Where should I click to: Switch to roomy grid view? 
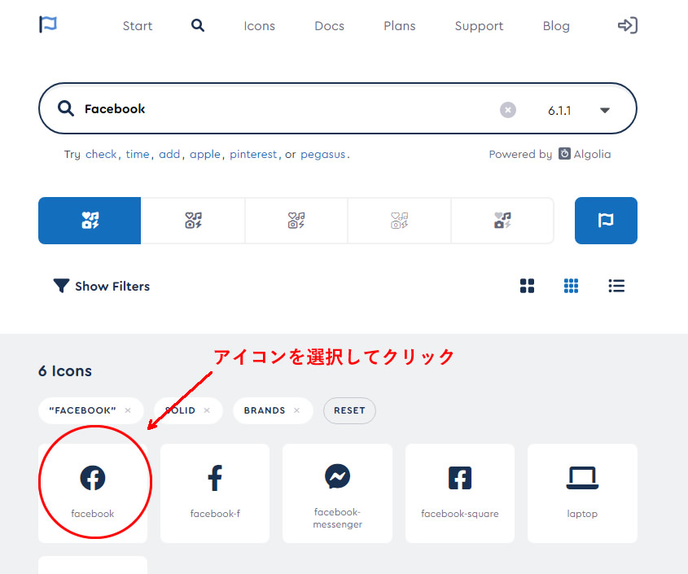[x=527, y=286]
